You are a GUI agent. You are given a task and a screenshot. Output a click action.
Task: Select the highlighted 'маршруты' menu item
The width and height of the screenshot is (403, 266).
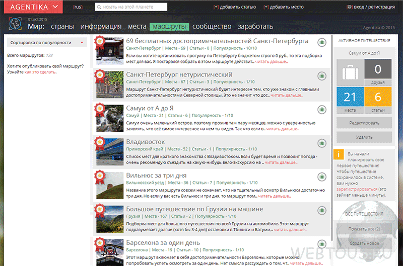169,27
